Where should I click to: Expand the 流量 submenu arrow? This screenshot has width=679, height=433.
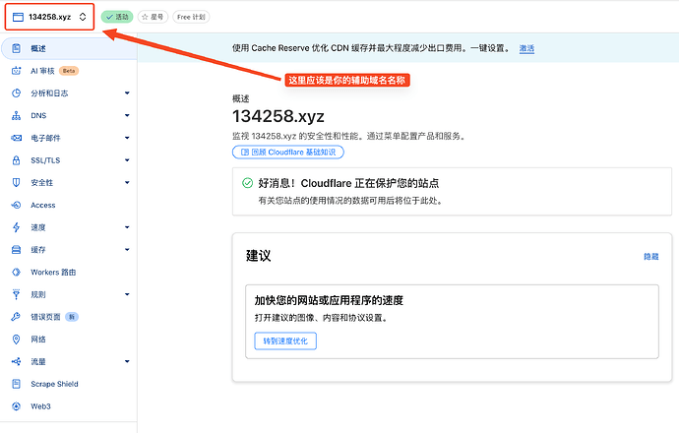click(x=127, y=361)
